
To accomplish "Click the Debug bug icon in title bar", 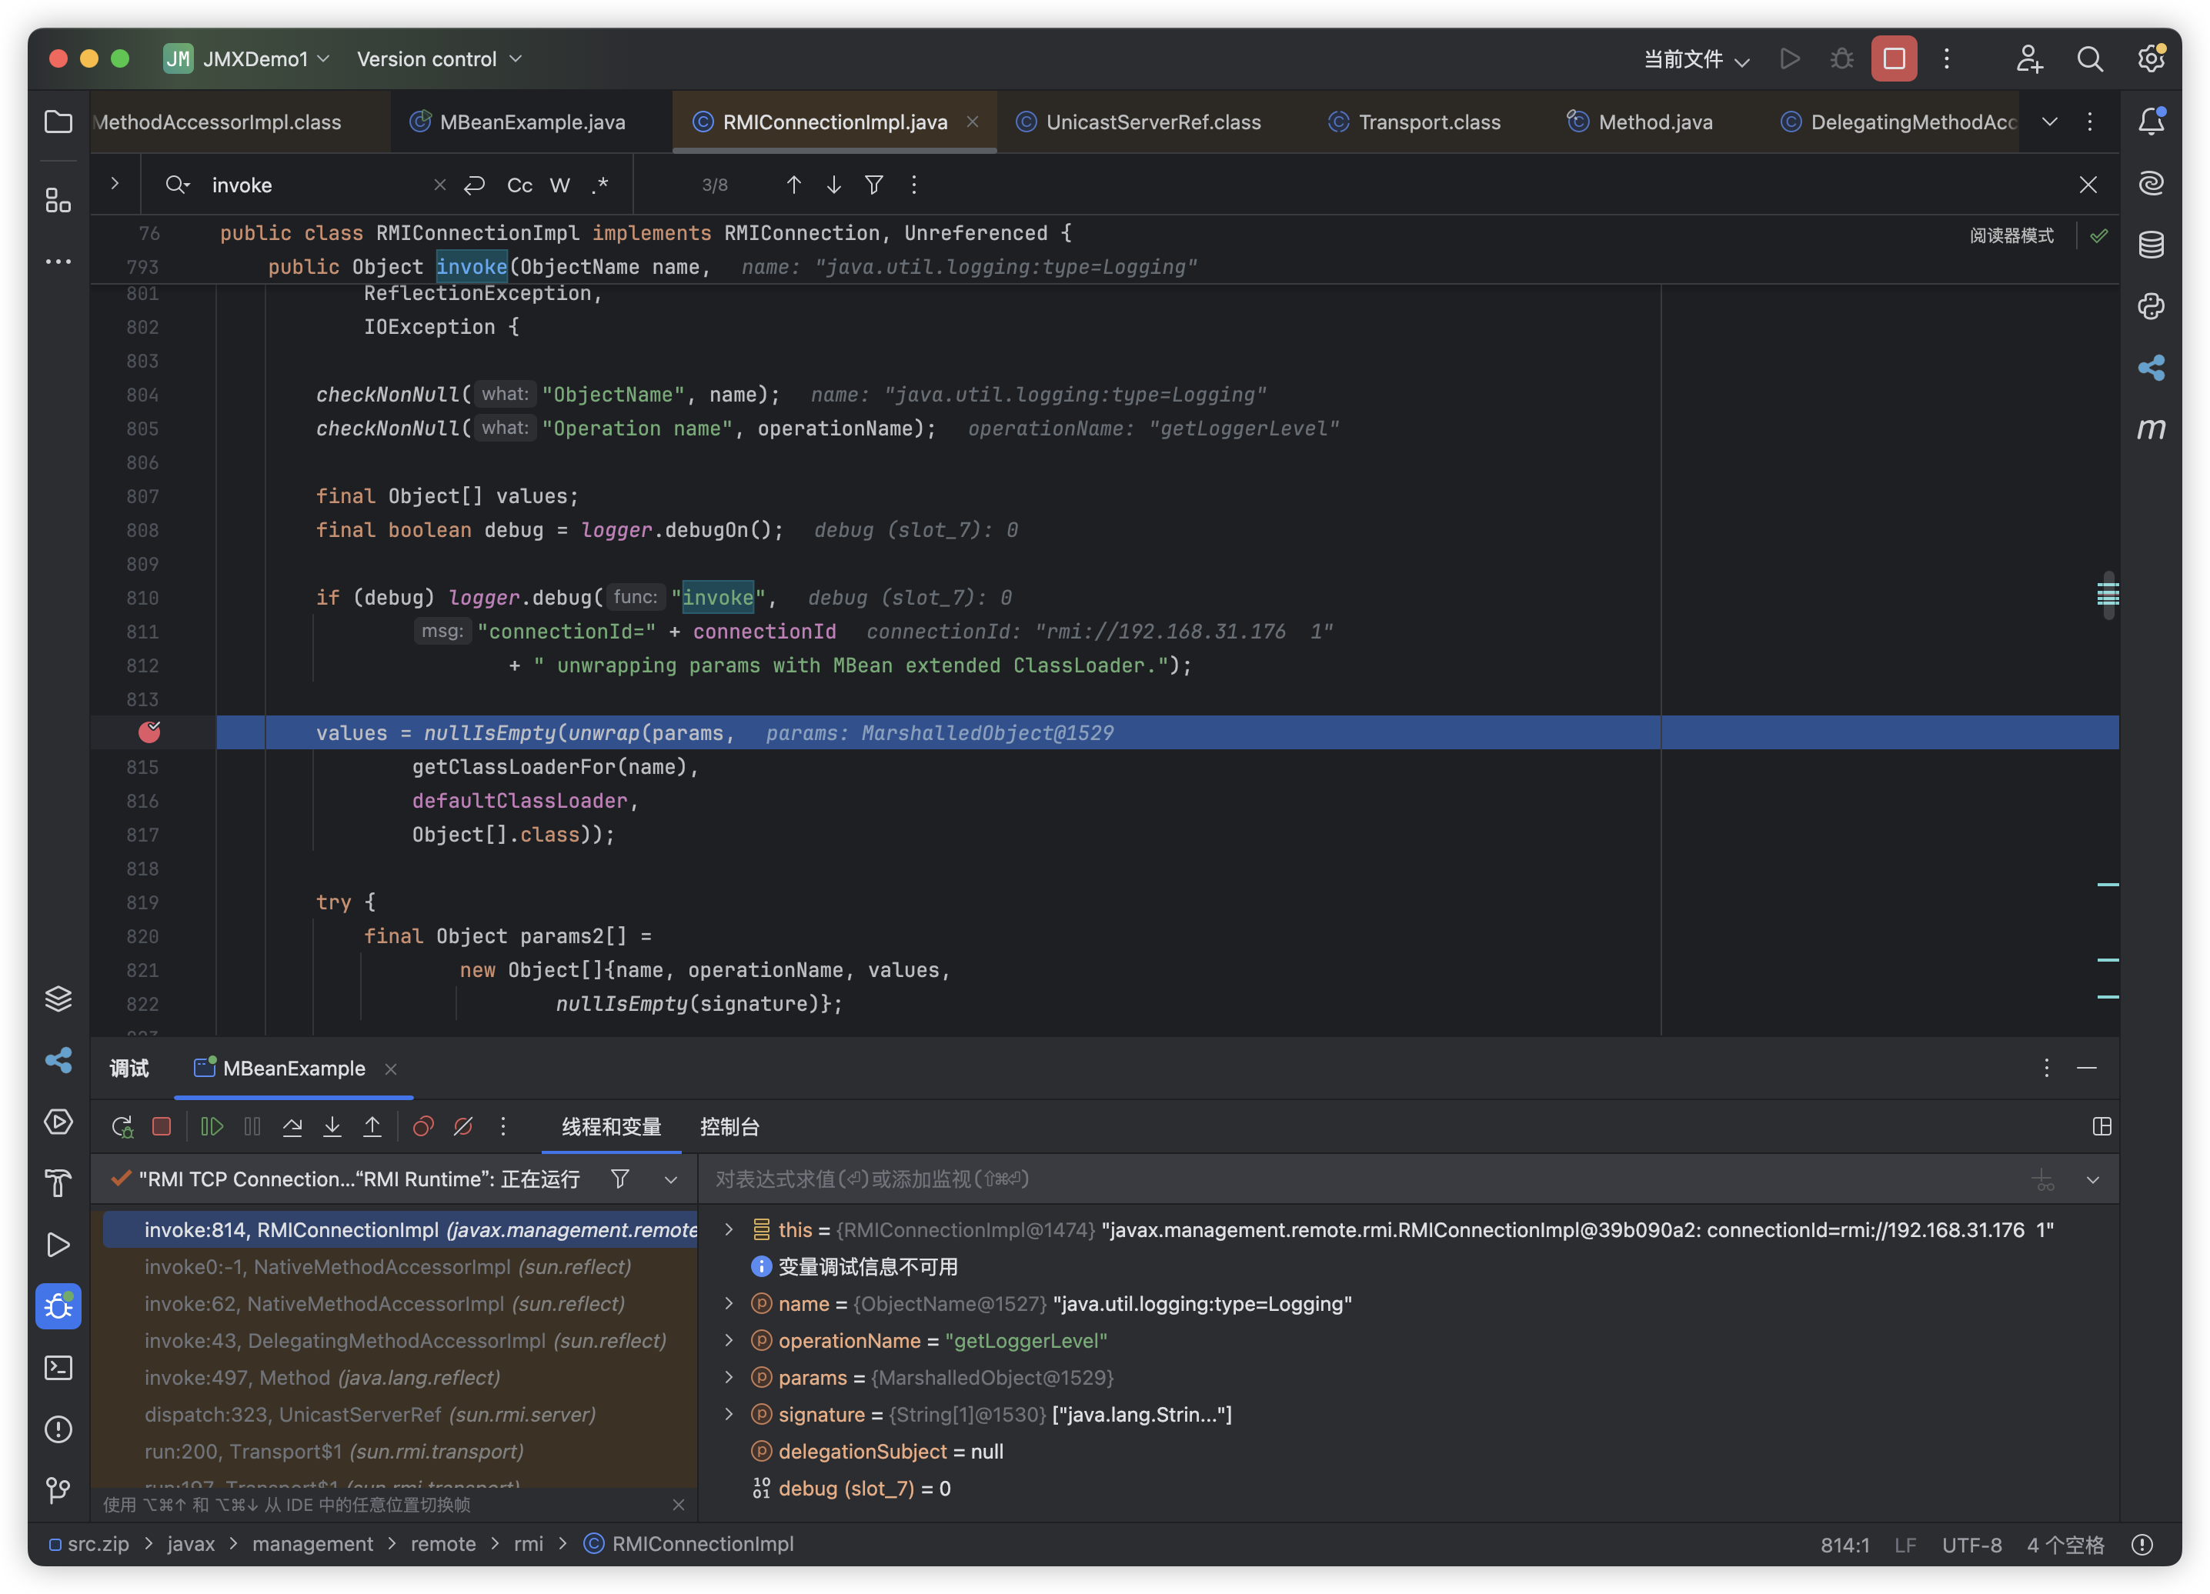I will click(1841, 58).
